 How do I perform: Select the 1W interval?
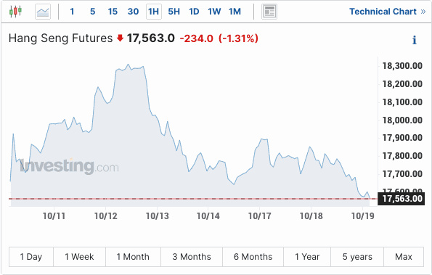(x=214, y=12)
